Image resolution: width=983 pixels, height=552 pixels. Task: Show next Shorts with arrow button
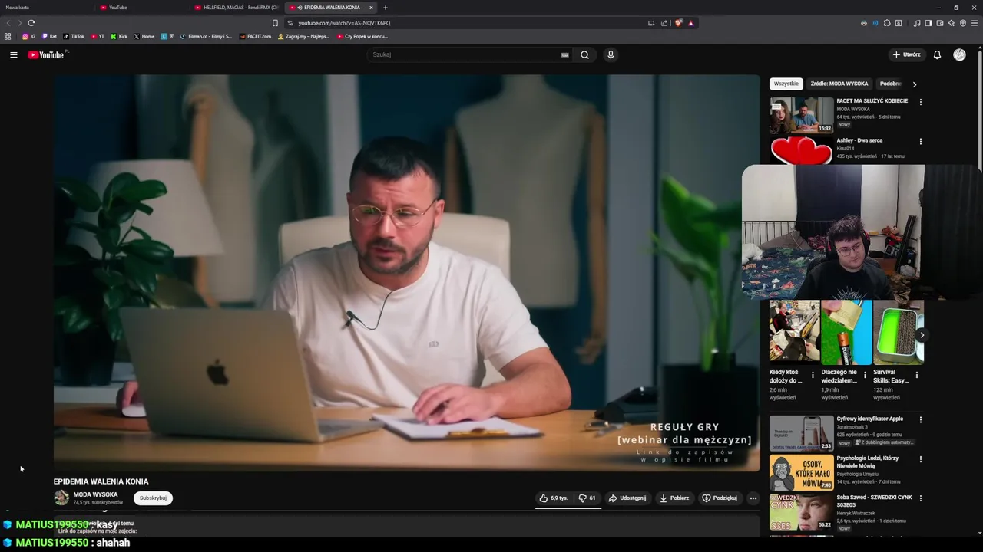click(x=922, y=335)
